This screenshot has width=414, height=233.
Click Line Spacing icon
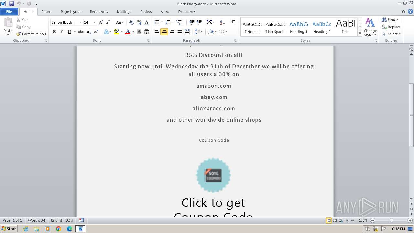[198, 32]
